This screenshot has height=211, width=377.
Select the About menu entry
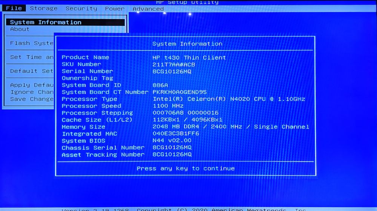pos(20,29)
